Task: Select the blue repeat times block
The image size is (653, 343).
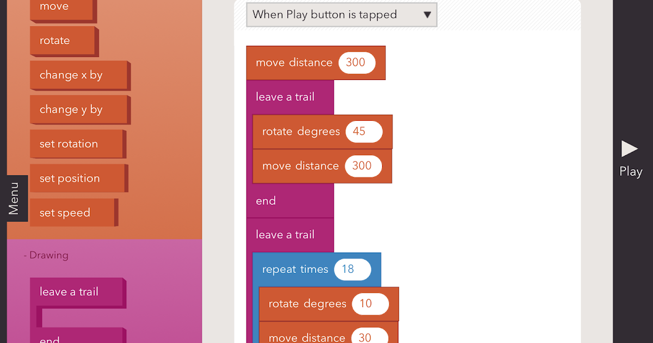Action: click(295, 269)
